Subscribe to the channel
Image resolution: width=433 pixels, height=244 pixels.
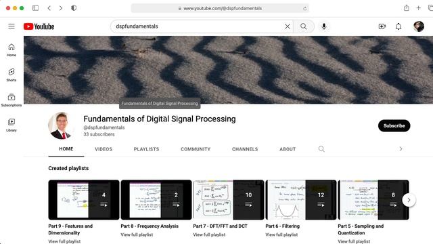(x=394, y=125)
